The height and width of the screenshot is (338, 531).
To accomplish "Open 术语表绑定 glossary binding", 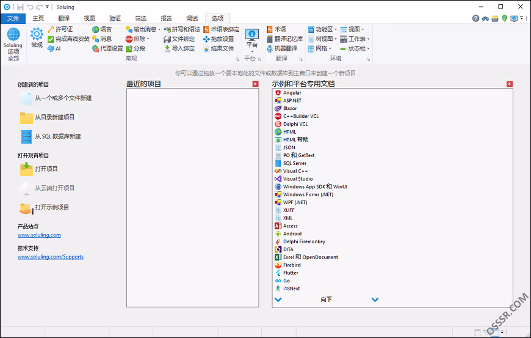I will click(221, 29).
